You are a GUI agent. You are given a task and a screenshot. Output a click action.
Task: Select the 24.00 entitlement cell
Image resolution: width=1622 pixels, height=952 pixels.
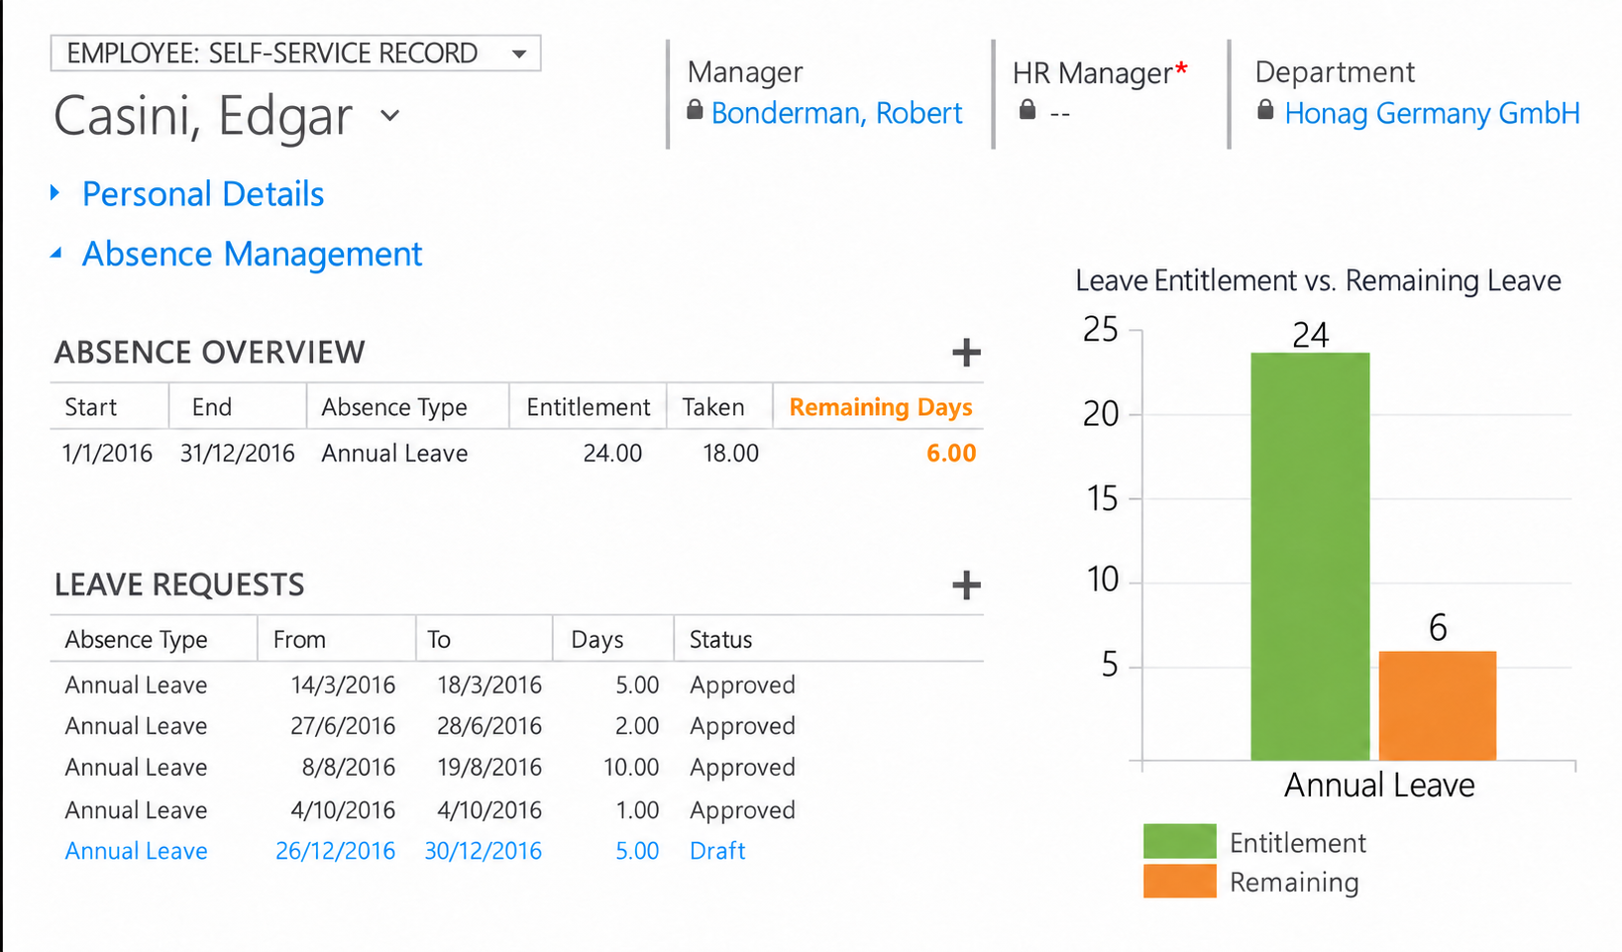tap(611, 454)
